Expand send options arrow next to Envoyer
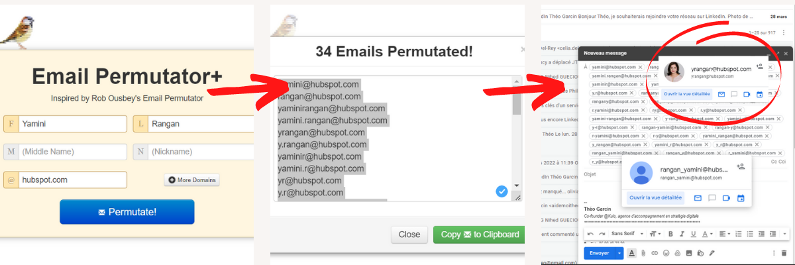Image resolution: width=795 pixels, height=265 pixels. (619, 253)
